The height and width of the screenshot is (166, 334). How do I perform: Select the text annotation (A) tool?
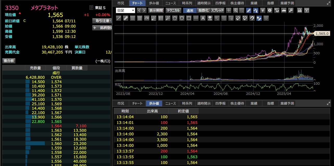point(203,18)
